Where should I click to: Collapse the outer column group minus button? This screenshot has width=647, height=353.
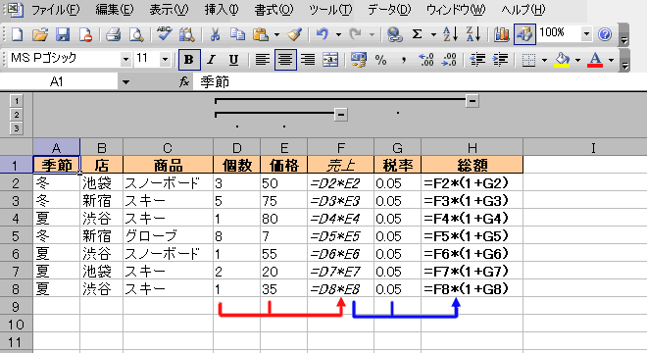pos(473,101)
